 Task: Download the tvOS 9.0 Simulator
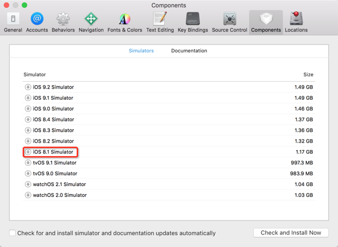(28, 173)
